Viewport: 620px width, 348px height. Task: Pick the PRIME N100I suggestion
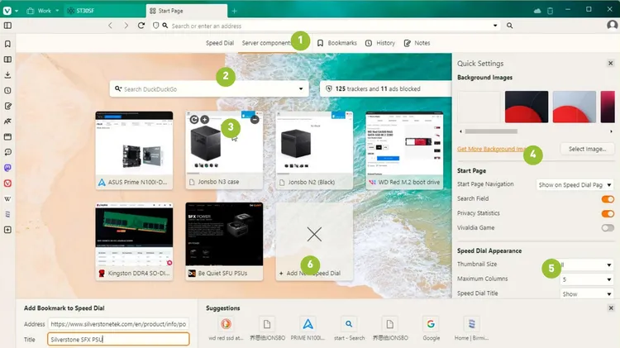click(x=308, y=329)
